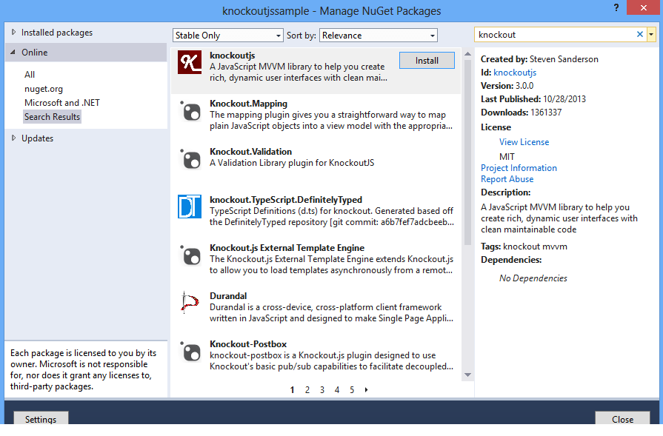This screenshot has height=436, width=663.
Task: Select the Search Results node
Action: (x=52, y=117)
